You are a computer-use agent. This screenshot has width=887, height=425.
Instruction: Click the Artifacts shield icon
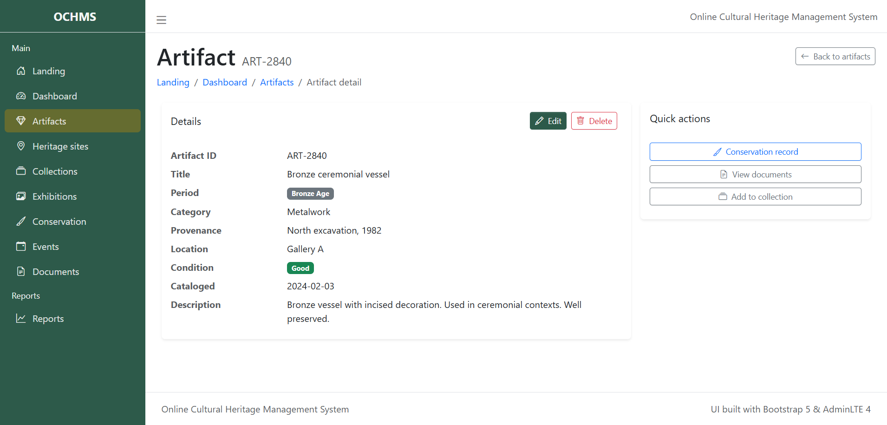click(x=21, y=121)
